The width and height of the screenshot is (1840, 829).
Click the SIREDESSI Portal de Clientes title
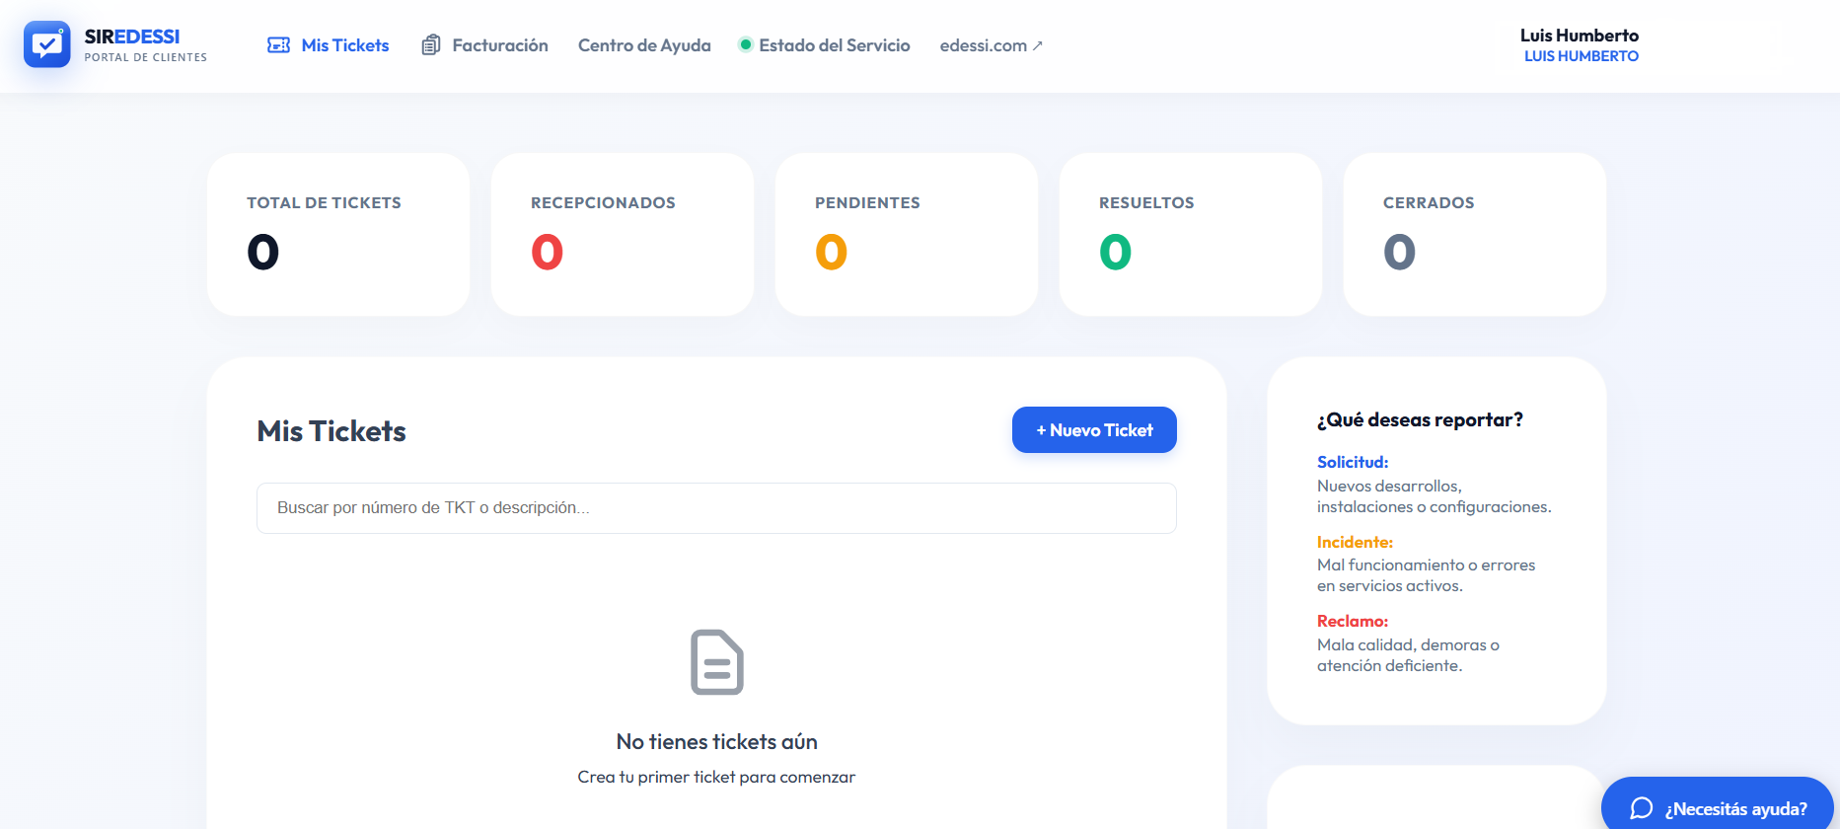146,44
